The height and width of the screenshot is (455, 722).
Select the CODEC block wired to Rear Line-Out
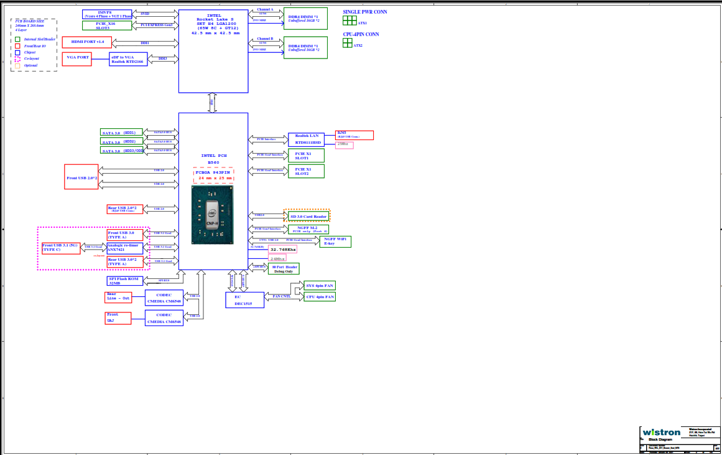[164, 298]
